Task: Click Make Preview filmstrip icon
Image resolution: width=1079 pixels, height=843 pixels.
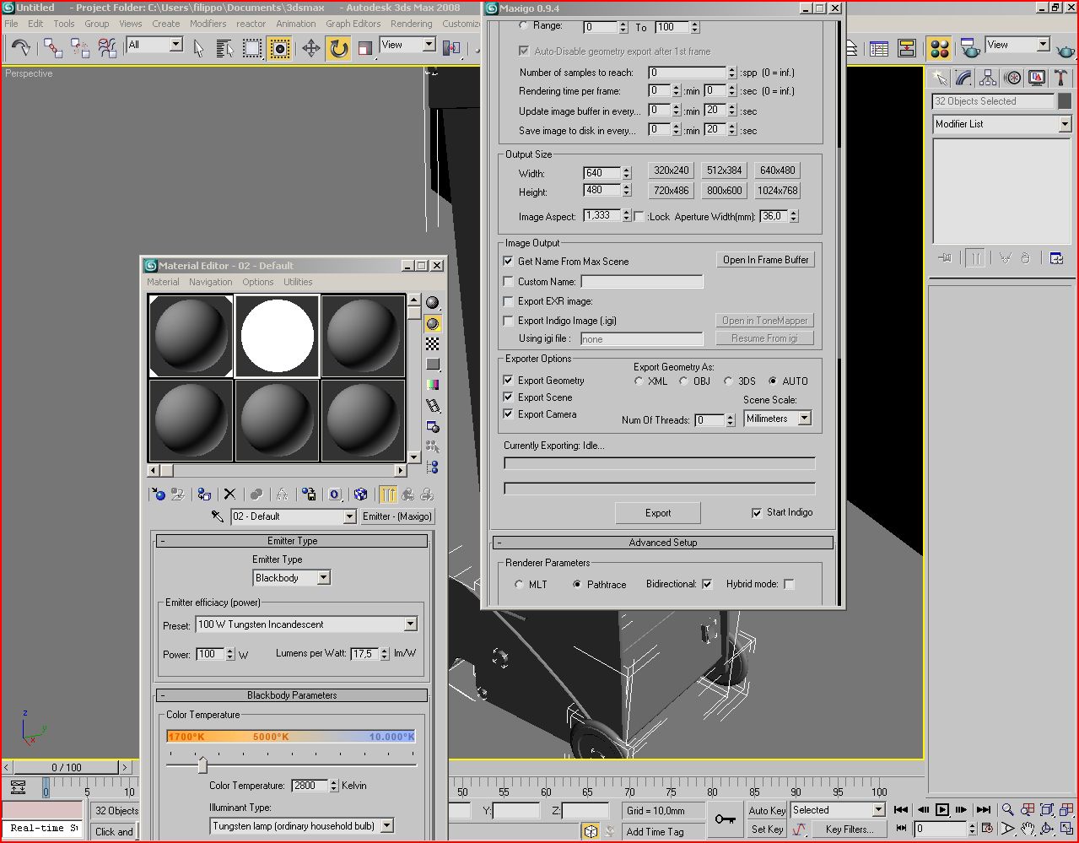Action: pyautogui.click(x=433, y=406)
